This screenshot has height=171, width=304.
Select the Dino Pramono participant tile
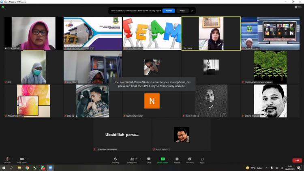tap(211, 101)
